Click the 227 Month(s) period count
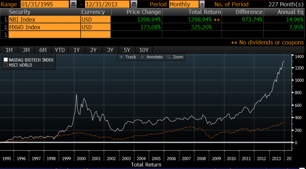This screenshot has width=306, height=169. pyautogui.click(x=286, y=4)
